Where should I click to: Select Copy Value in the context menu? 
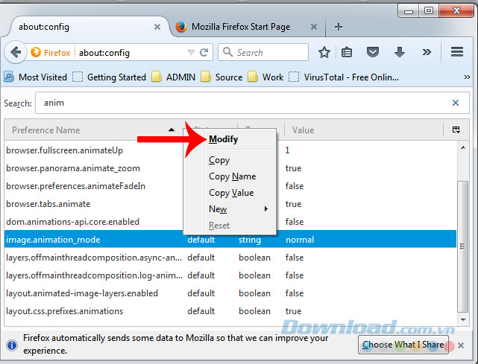(231, 193)
